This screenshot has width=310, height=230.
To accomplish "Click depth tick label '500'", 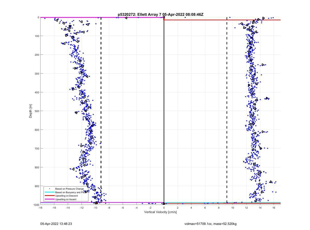I will coord(36,111).
